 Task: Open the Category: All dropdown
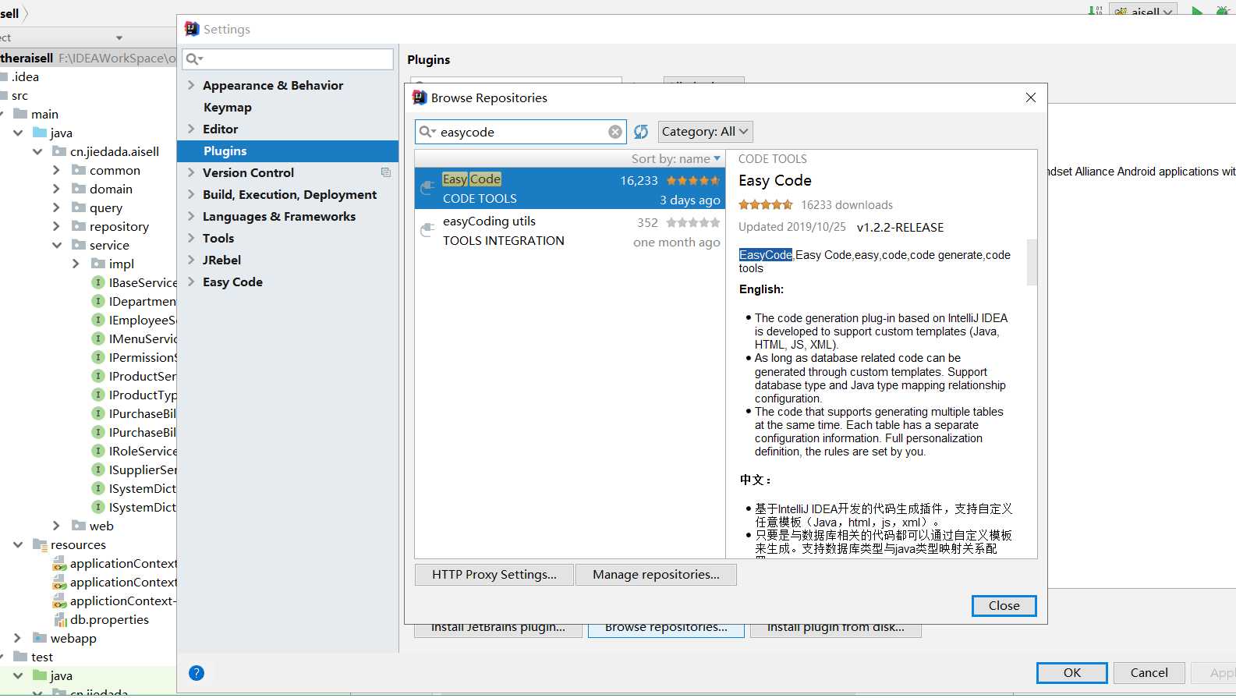pyautogui.click(x=706, y=132)
